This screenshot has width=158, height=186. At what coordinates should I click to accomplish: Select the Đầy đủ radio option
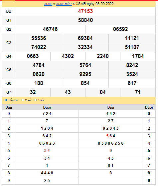pos(6,100)
